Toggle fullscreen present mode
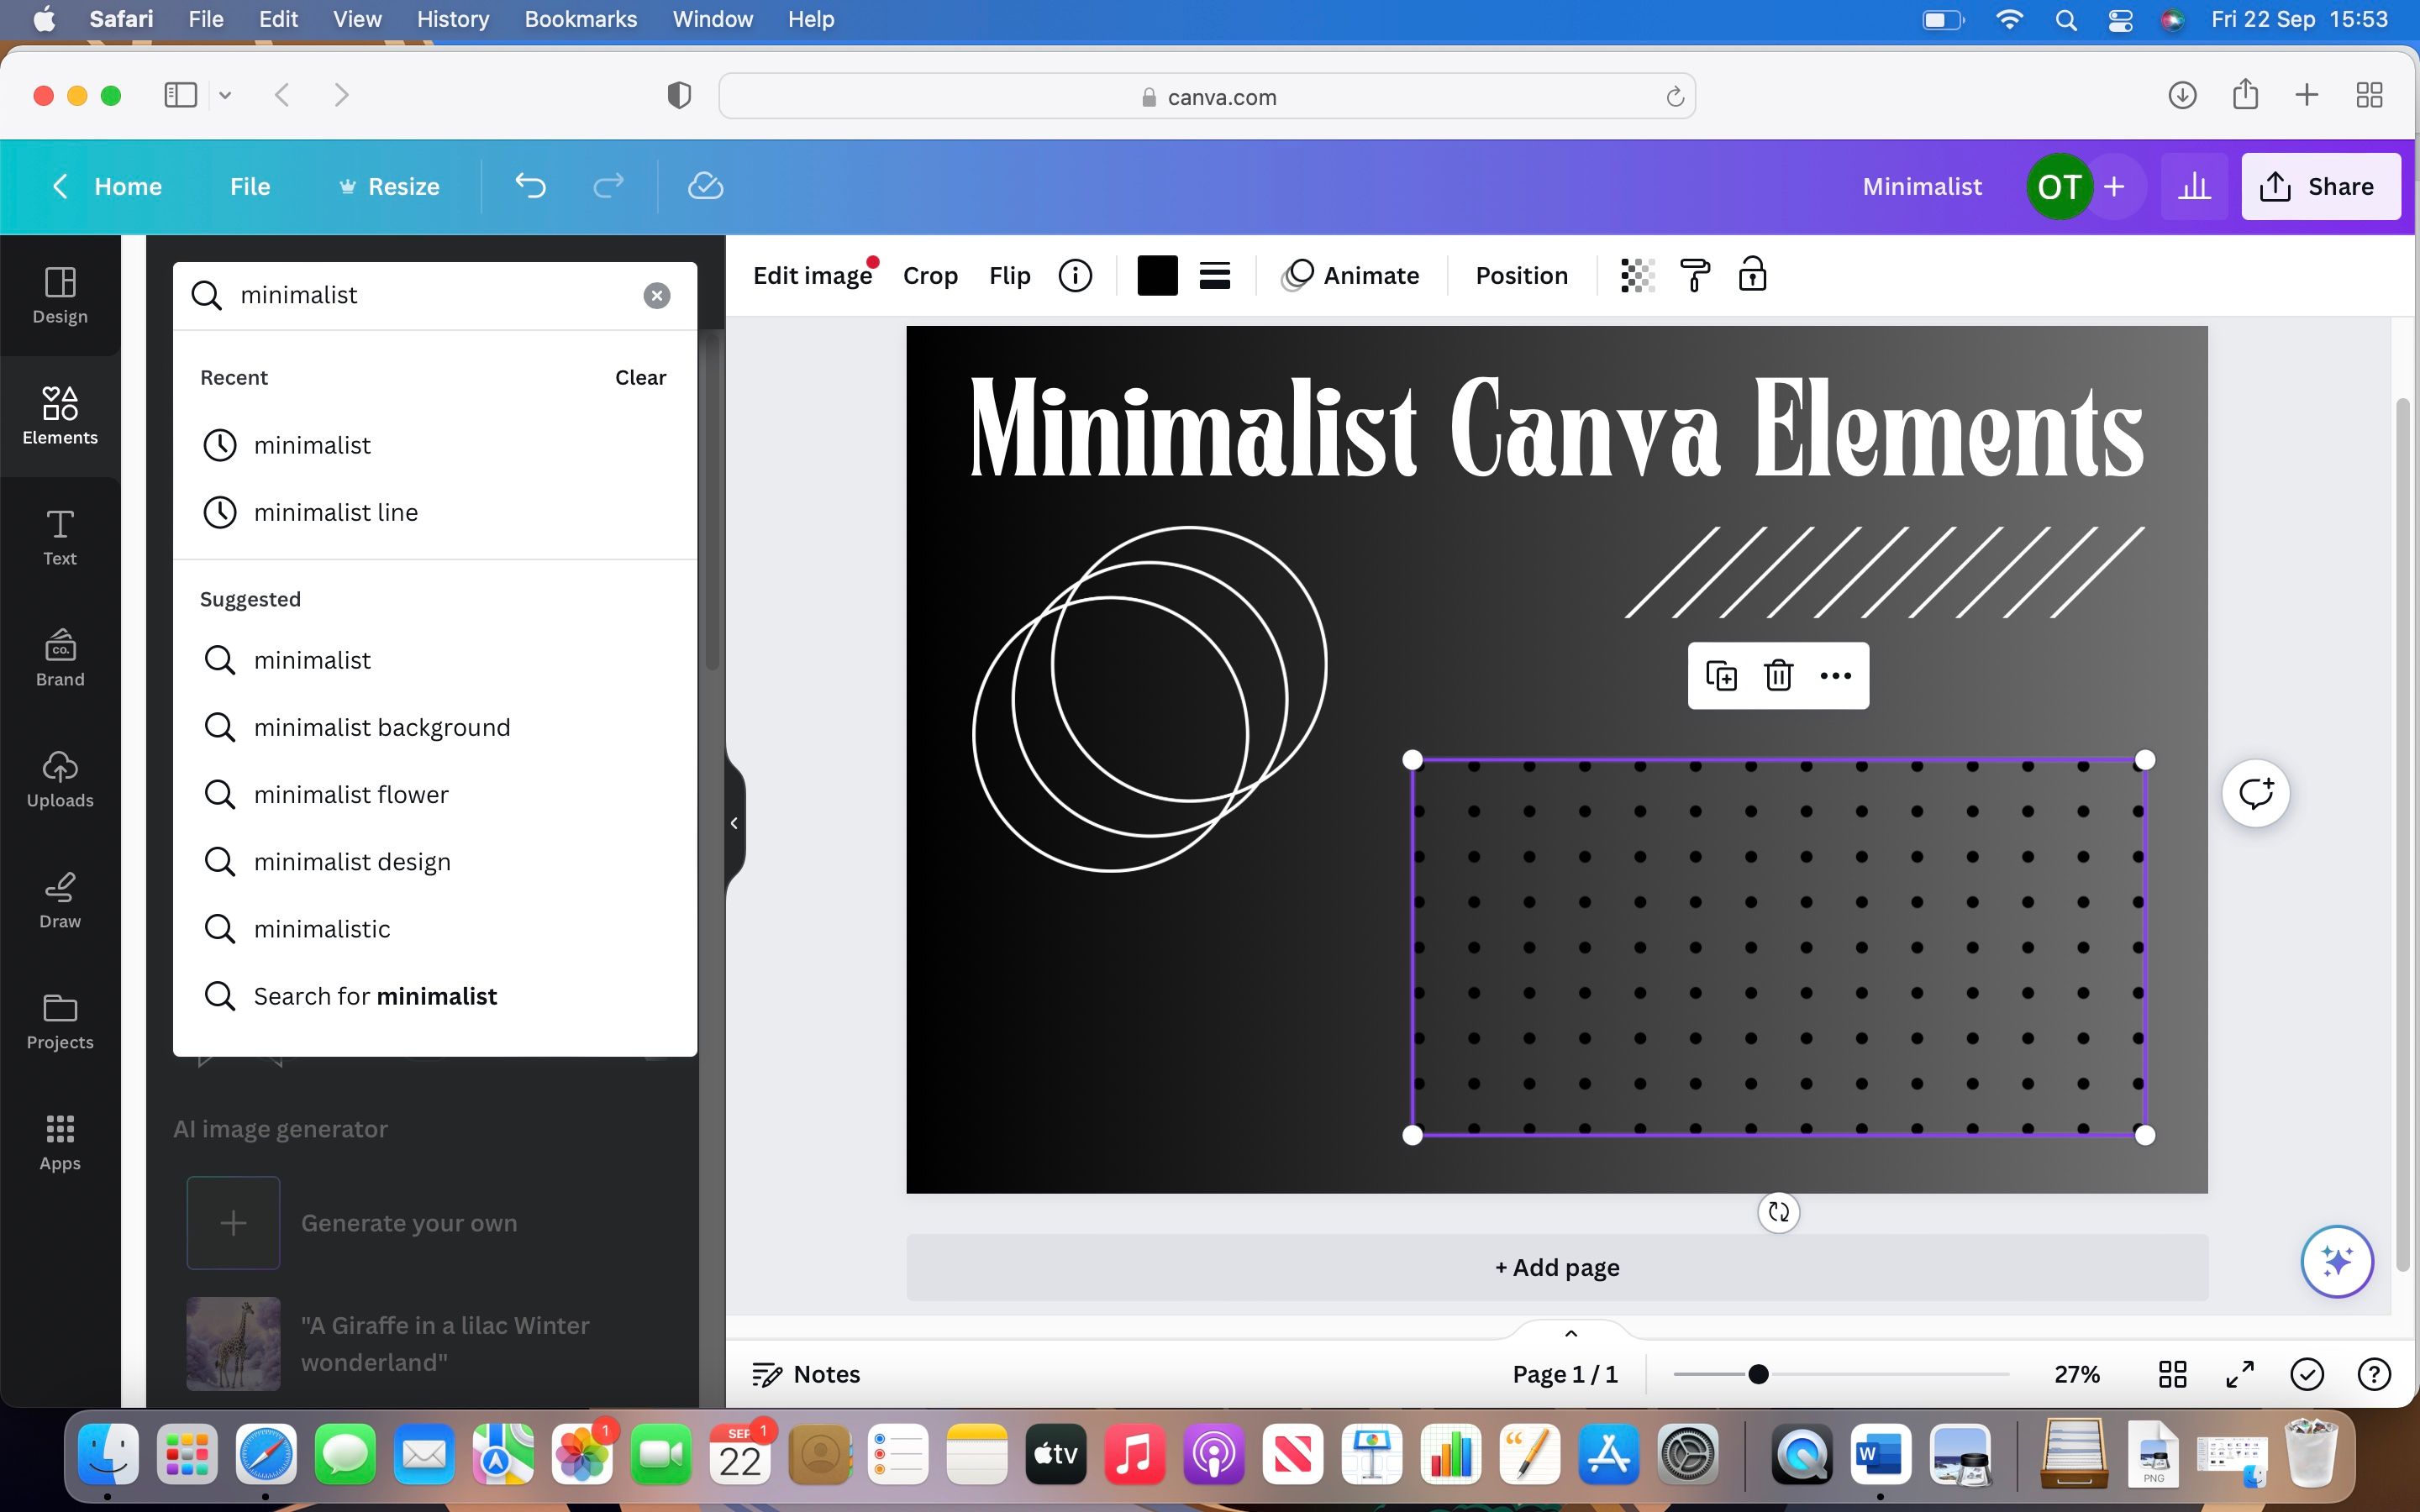This screenshot has width=2420, height=1512. point(2239,1374)
